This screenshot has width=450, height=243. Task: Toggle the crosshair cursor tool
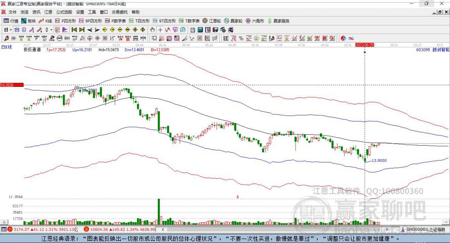pyautogui.click(x=160, y=30)
